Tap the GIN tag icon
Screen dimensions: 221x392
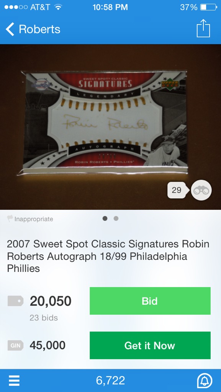[x=15, y=346]
